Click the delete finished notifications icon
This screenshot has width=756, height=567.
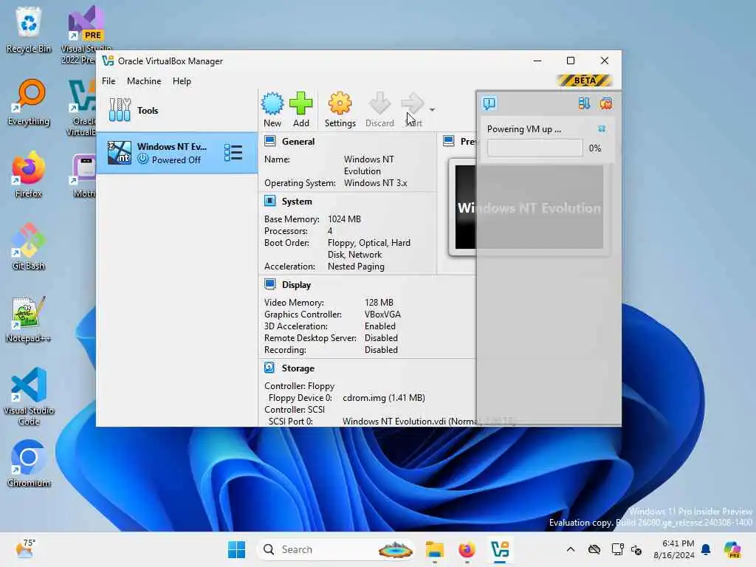click(606, 103)
